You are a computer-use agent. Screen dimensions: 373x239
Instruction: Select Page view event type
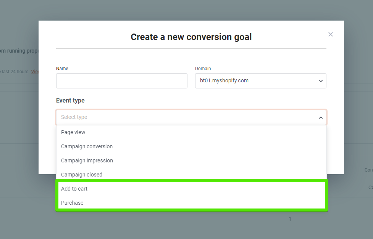pyautogui.click(x=191, y=132)
